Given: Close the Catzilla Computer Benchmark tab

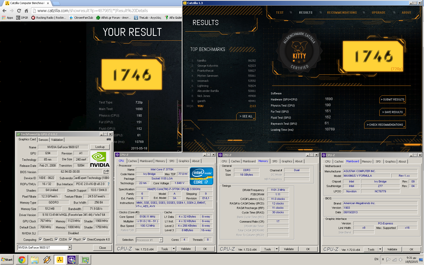Looking at the screenshot, I should pyautogui.click(x=48, y=3).
